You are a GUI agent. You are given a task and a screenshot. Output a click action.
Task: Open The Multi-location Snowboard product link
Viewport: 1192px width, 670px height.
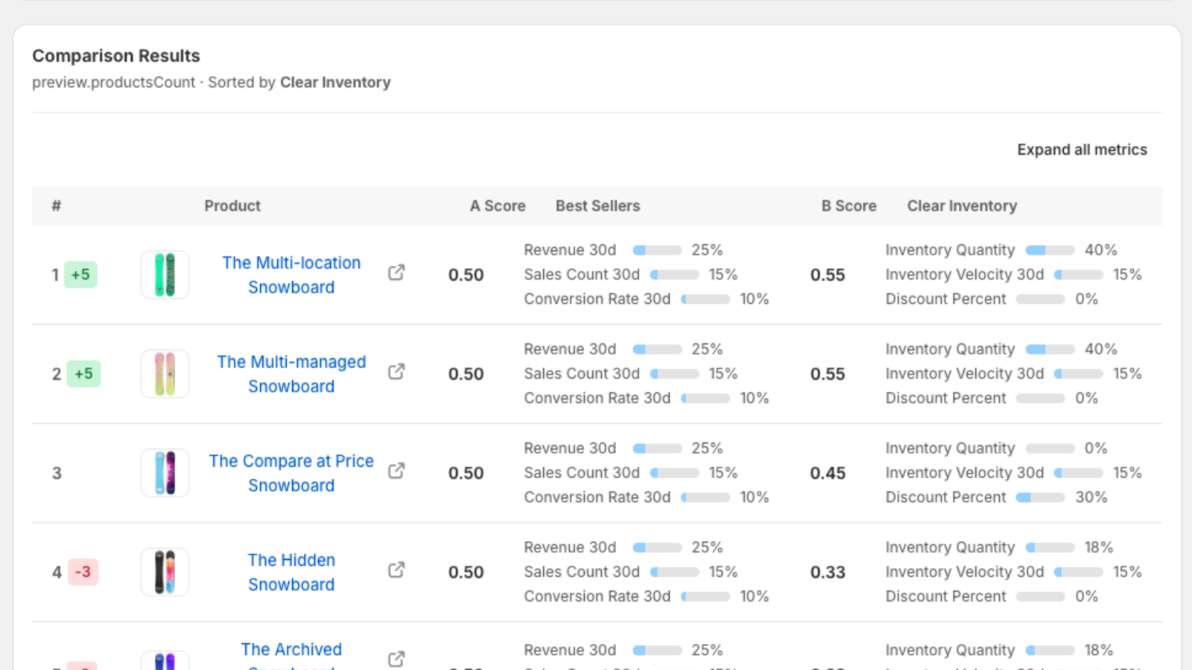pyautogui.click(x=291, y=275)
